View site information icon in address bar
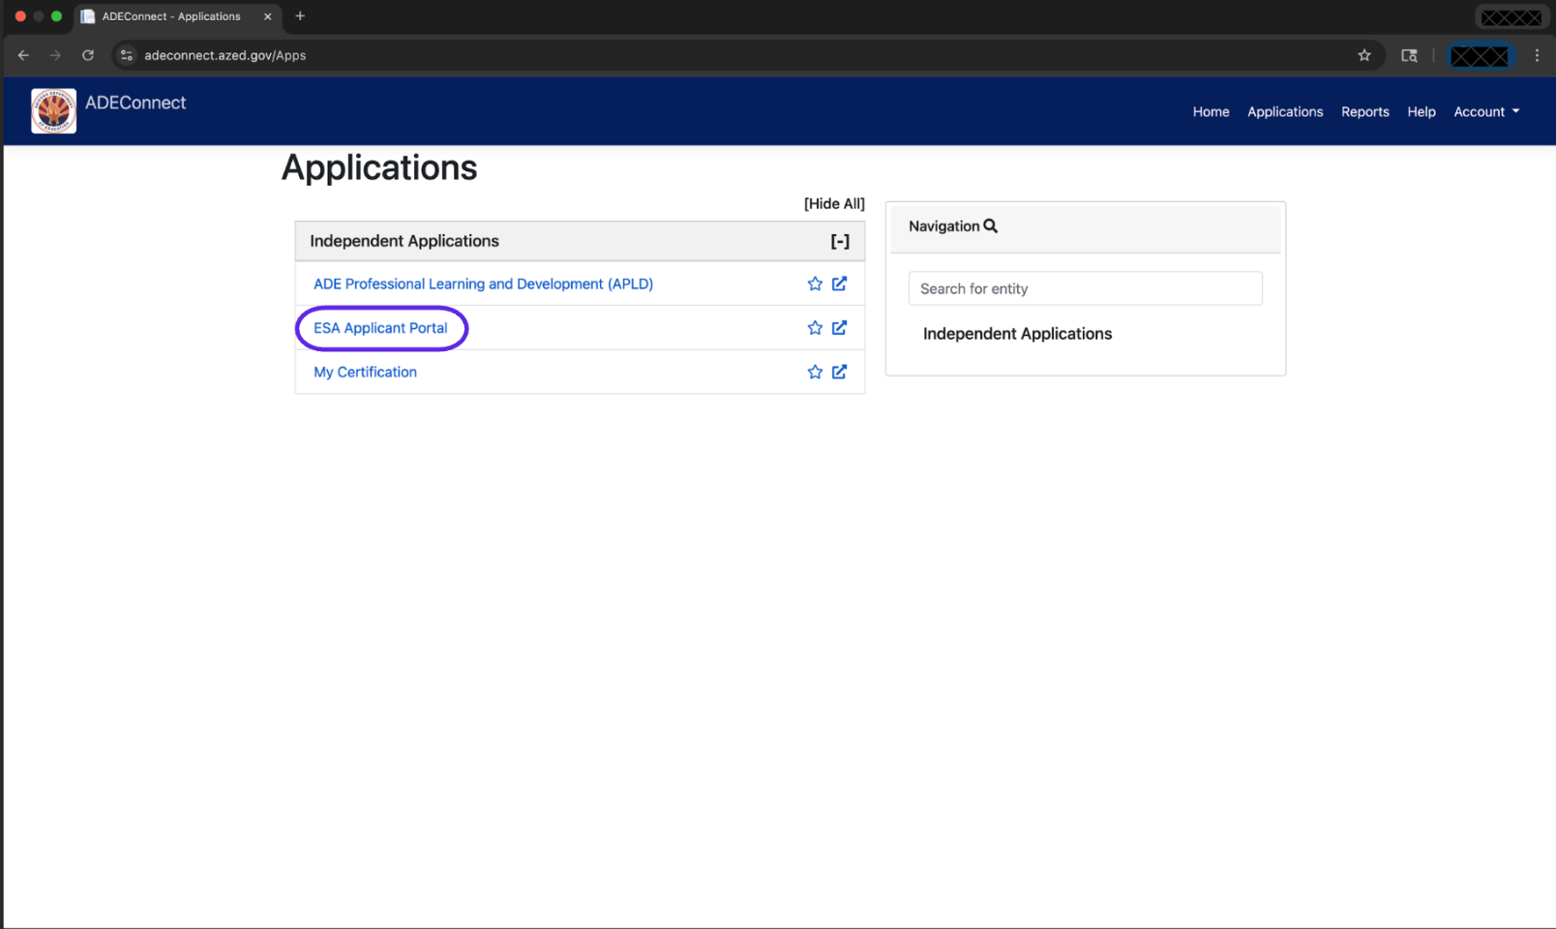The width and height of the screenshot is (1556, 929). [127, 55]
